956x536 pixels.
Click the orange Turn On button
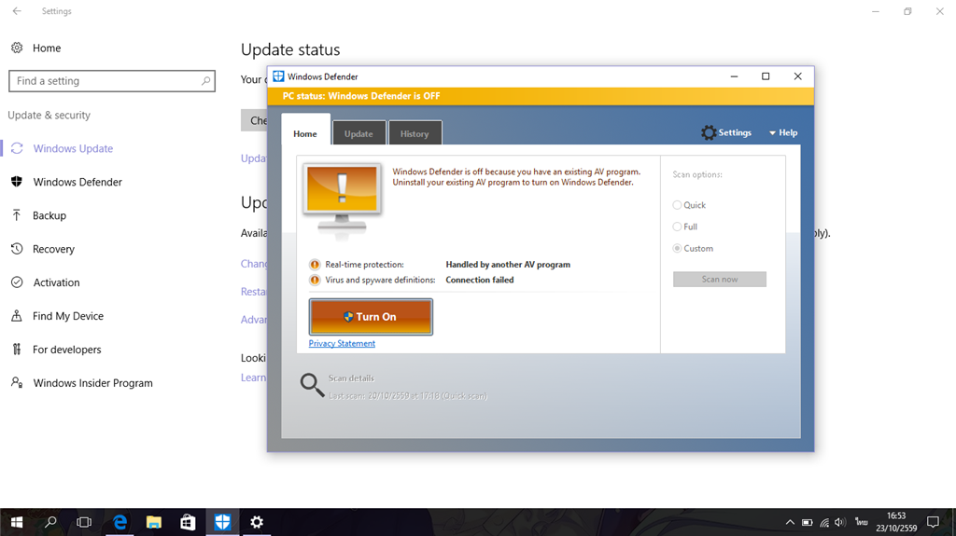pos(371,317)
